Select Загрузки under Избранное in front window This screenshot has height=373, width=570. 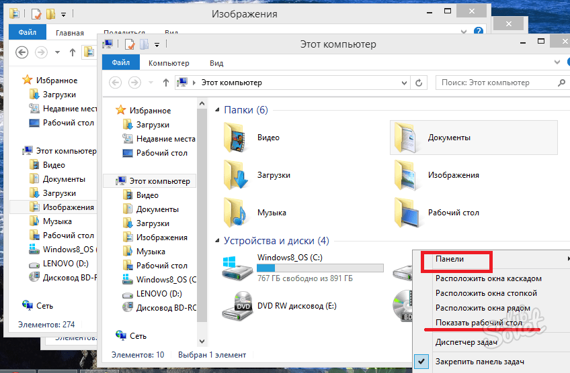tap(146, 125)
